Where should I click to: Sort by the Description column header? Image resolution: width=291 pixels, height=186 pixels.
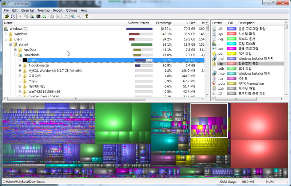[x=259, y=23]
